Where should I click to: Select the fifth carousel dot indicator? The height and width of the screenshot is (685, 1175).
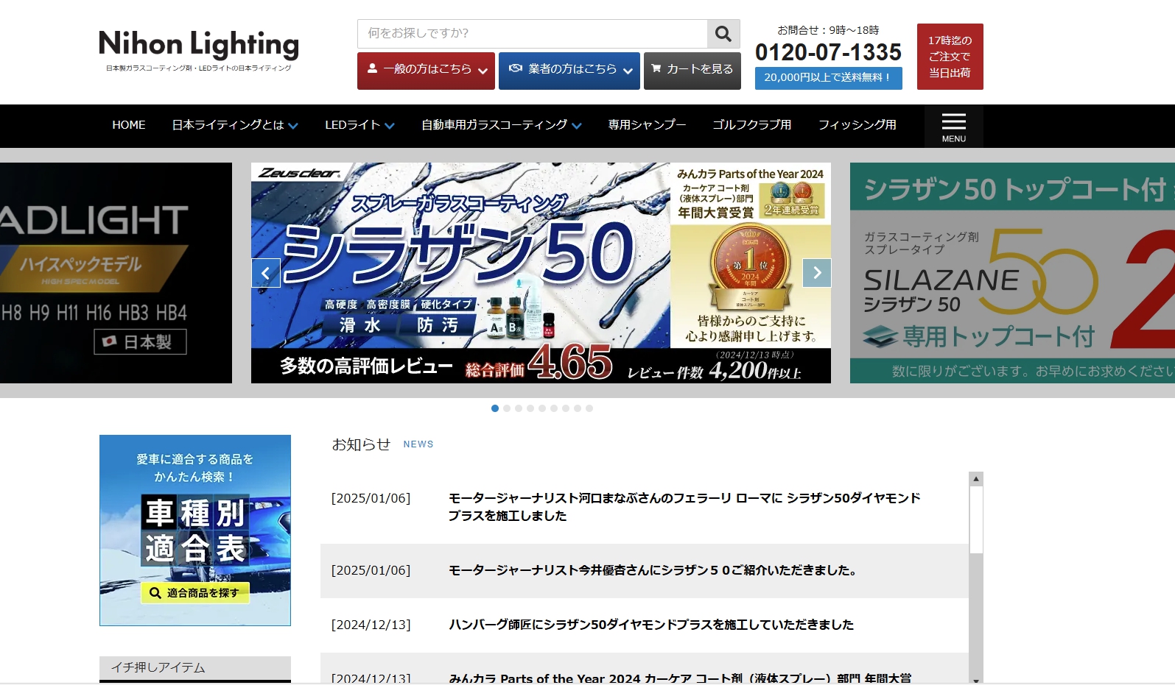(542, 408)
